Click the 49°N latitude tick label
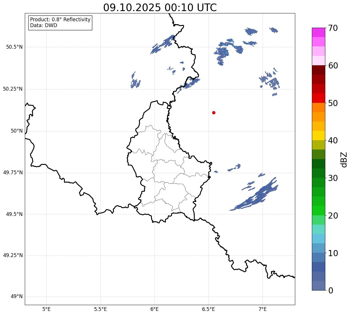The width and height of the screenshot is (351, 315). point(17,297)
